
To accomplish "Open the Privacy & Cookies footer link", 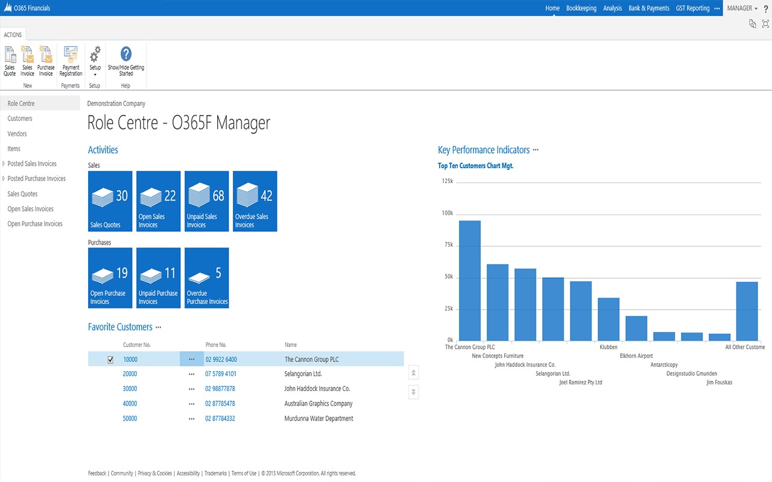I will (x=155, y=474).
